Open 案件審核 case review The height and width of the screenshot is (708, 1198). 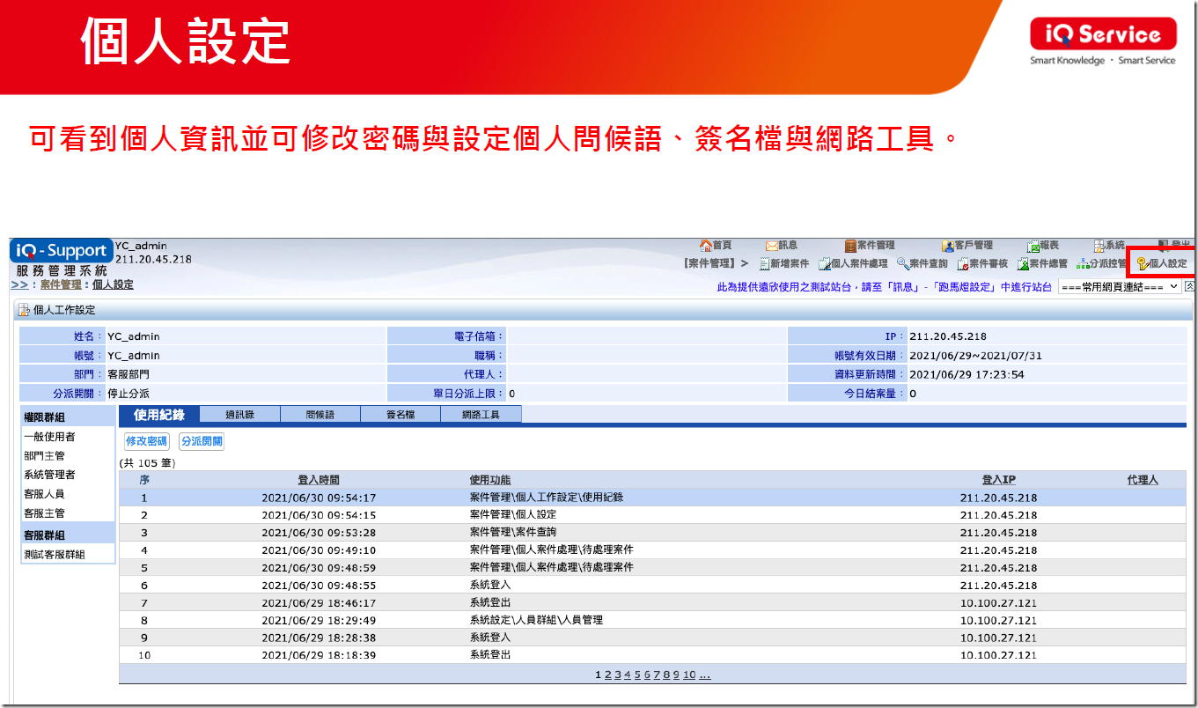[x=982, y=263]
